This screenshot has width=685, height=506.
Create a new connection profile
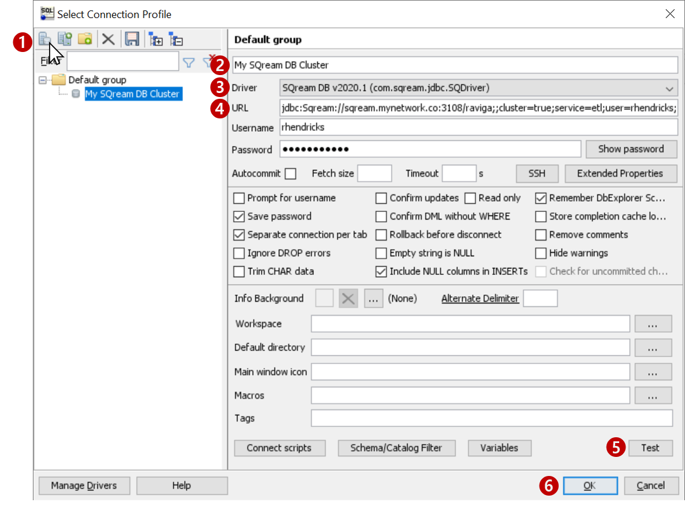44,38
